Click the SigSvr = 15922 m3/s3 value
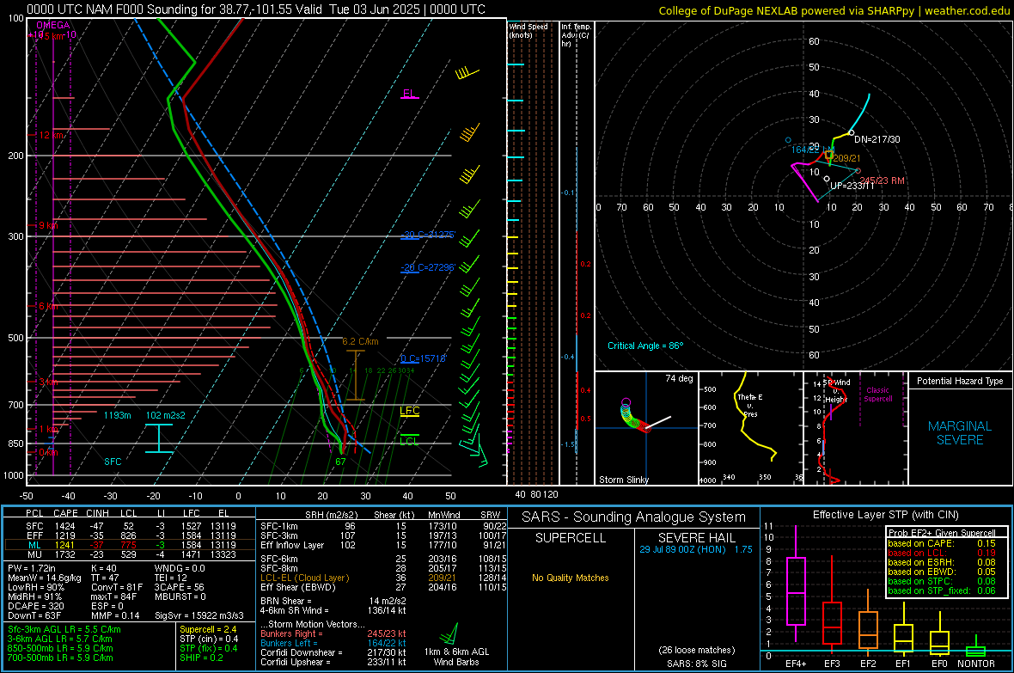 (199, 615)
